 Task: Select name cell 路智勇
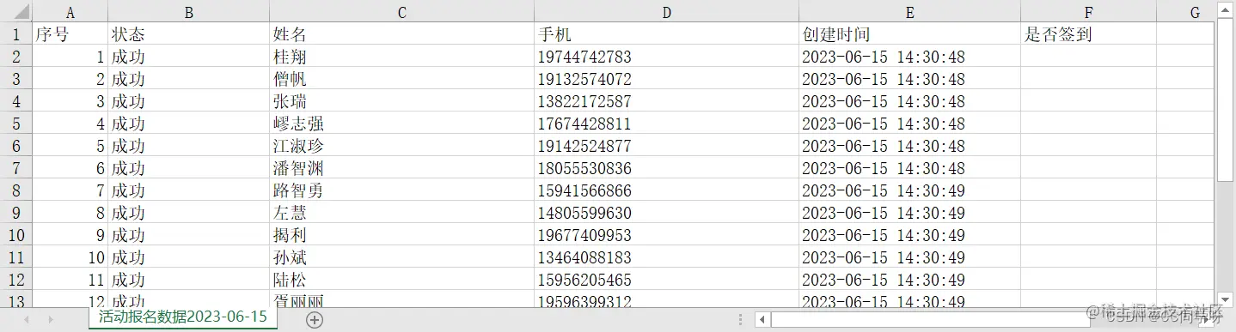pos(402,190)
